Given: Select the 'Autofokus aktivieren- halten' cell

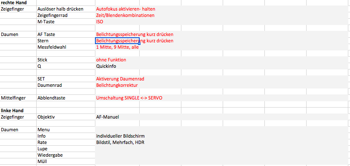Looking at the screenshot, I should point(118,9).
